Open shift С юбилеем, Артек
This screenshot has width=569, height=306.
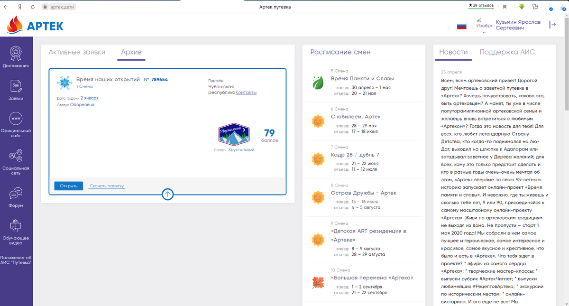(356, 117)
